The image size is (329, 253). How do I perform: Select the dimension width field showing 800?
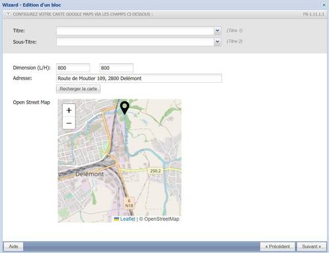[73, 68]
